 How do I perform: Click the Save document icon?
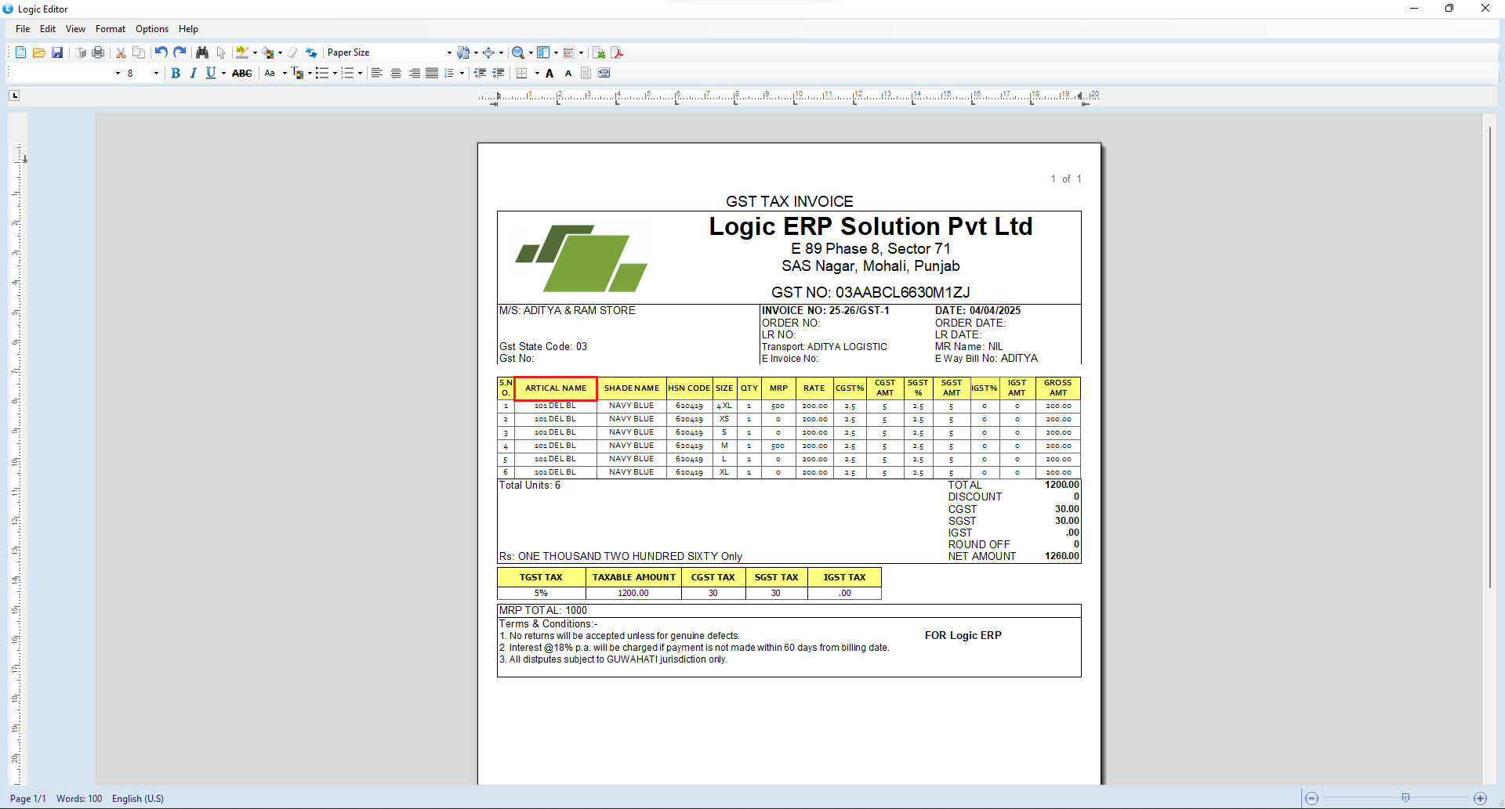(57, 52)
